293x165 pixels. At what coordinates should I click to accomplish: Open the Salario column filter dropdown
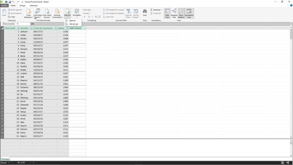pyautogui.click(x=67, y=28)
